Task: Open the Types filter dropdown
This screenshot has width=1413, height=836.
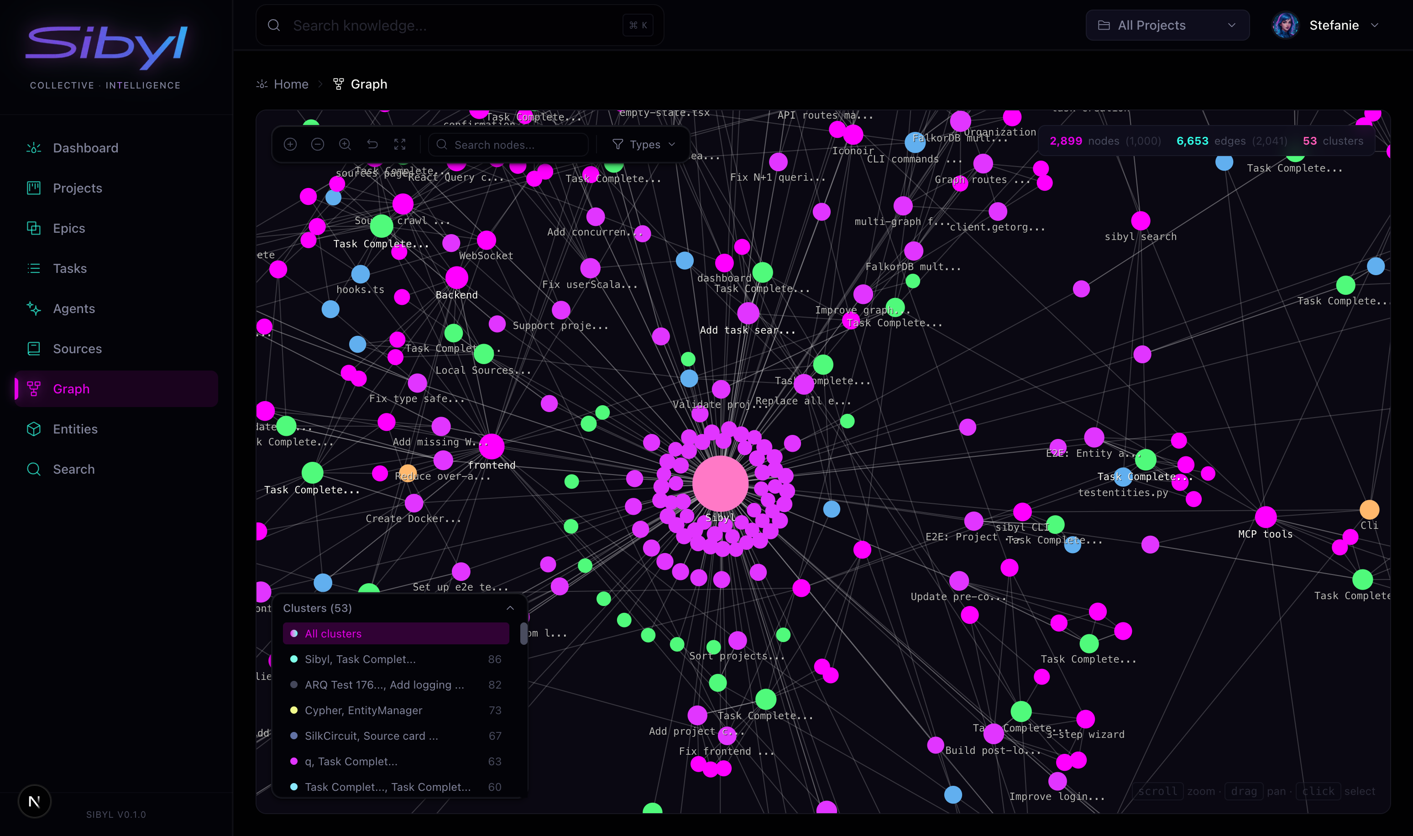Action: [x=643, y=144]
